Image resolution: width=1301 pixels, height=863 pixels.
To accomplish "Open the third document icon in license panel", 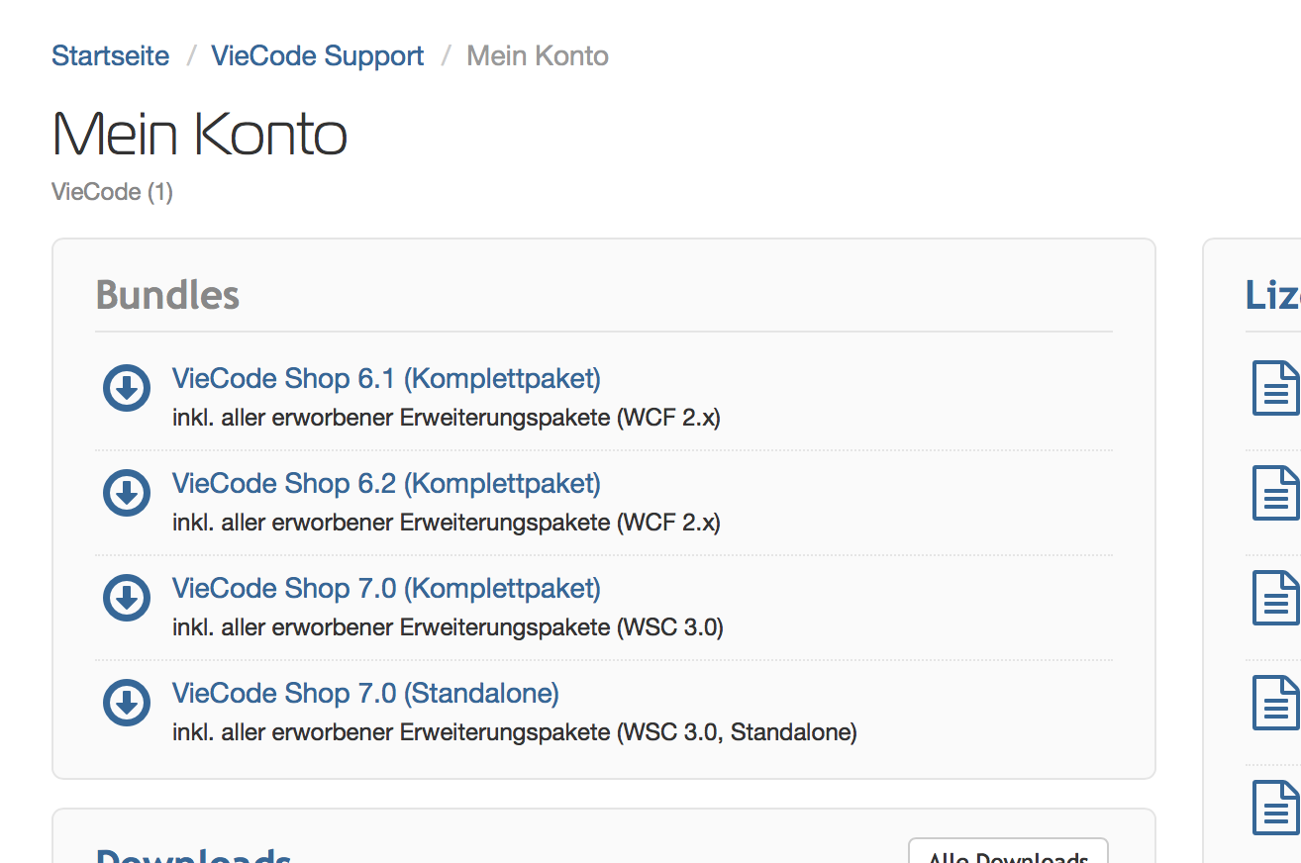I will click(1275, 598).
